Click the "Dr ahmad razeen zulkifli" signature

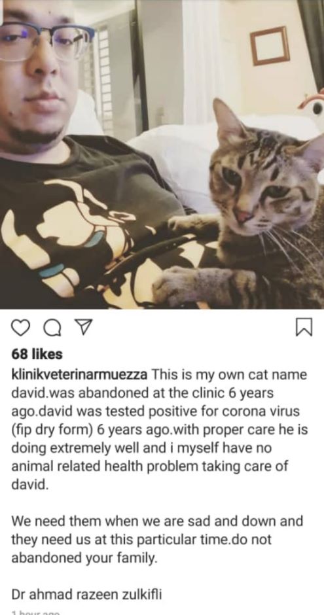[86, 595]
